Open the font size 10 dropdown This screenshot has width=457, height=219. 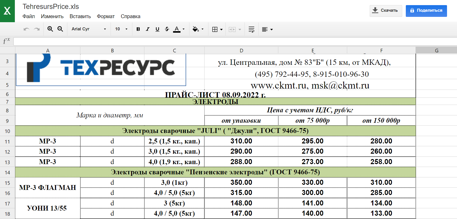coord(121,29)
